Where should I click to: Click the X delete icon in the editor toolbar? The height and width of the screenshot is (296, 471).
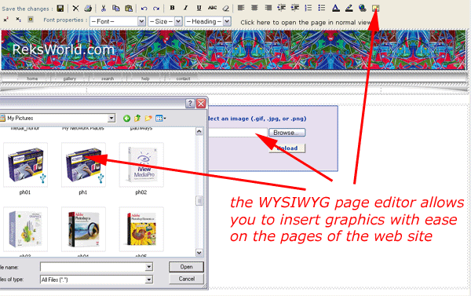tap(75, 9)
